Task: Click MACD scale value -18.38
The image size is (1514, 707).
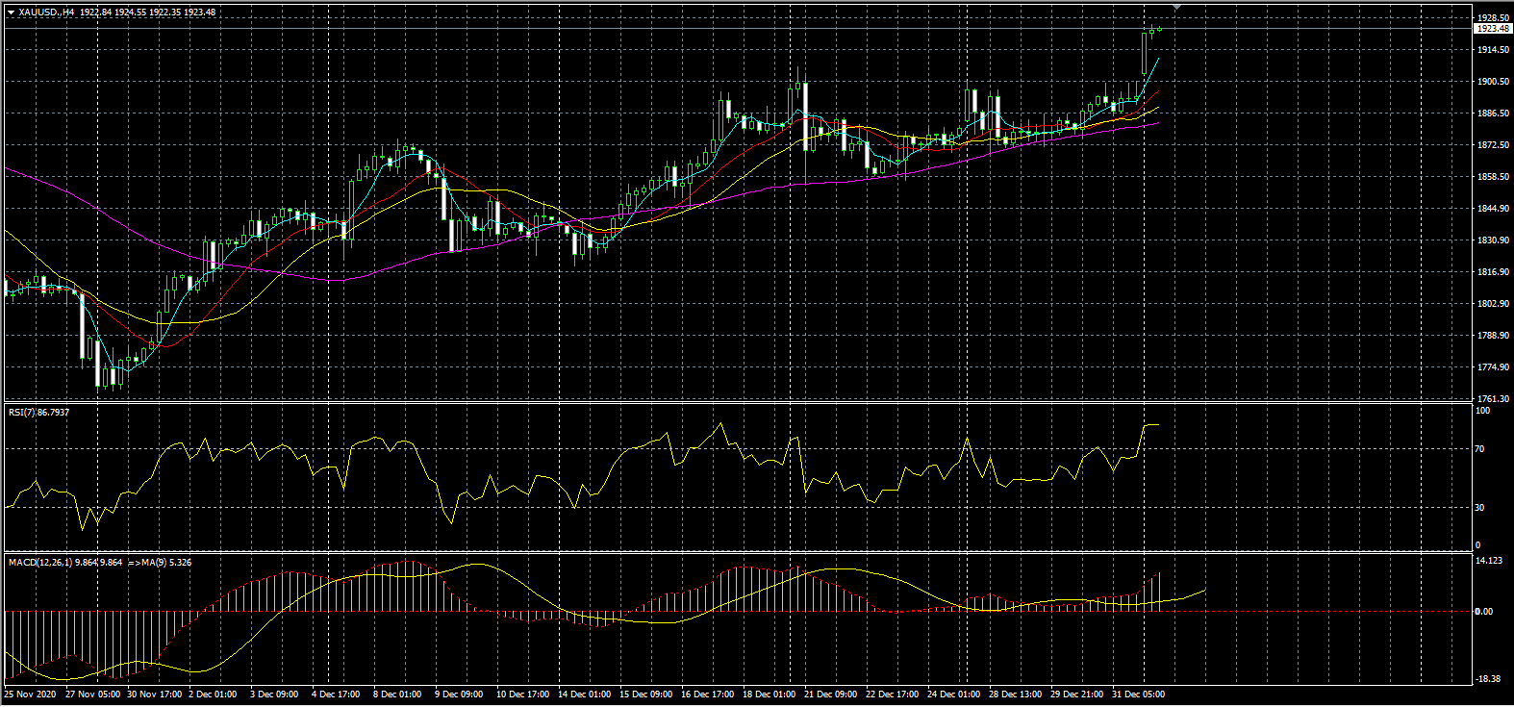Action: tap(1488, 679)
